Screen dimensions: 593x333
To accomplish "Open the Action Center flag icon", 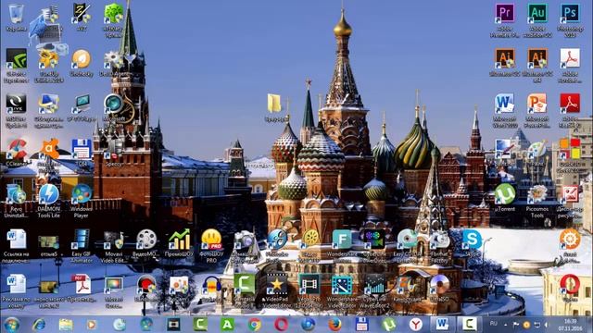I will pyautogui.click(x=515, y=325).
